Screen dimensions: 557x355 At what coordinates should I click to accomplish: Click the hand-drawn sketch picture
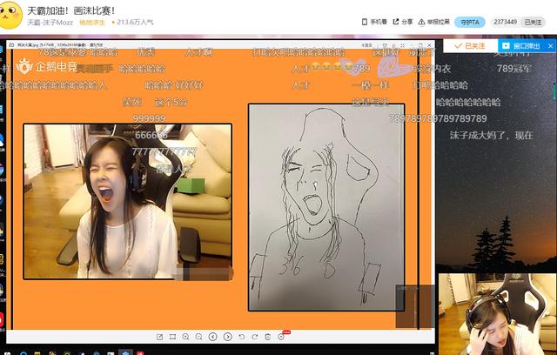[326, 207]
